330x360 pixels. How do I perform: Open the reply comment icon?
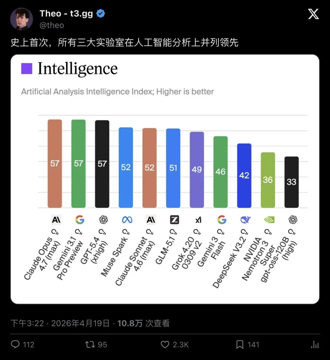[x=15, y=344]
